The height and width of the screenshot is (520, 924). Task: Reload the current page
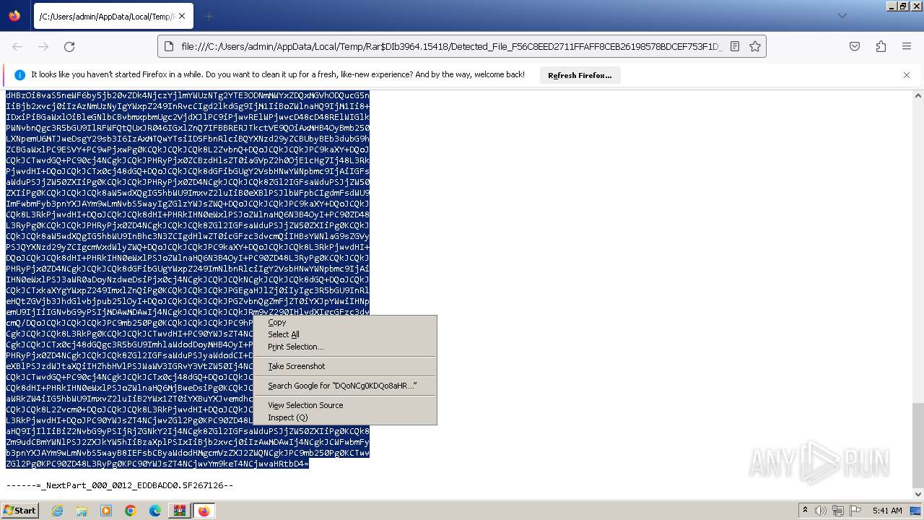pos(69,46)
